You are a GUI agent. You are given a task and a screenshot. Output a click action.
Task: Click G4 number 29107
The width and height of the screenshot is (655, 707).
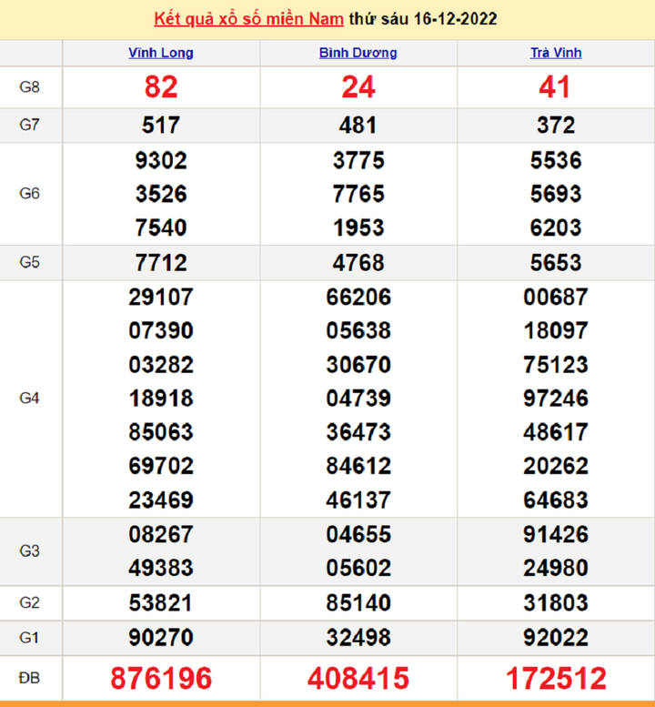(x=161, y=298)
